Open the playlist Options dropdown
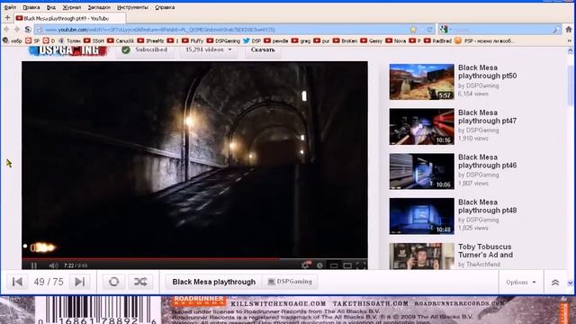576x324 pixels. pyautogui.click(x=520, y=282)
